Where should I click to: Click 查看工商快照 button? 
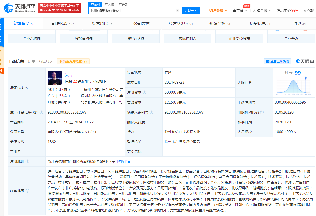[x=277, y=61]
